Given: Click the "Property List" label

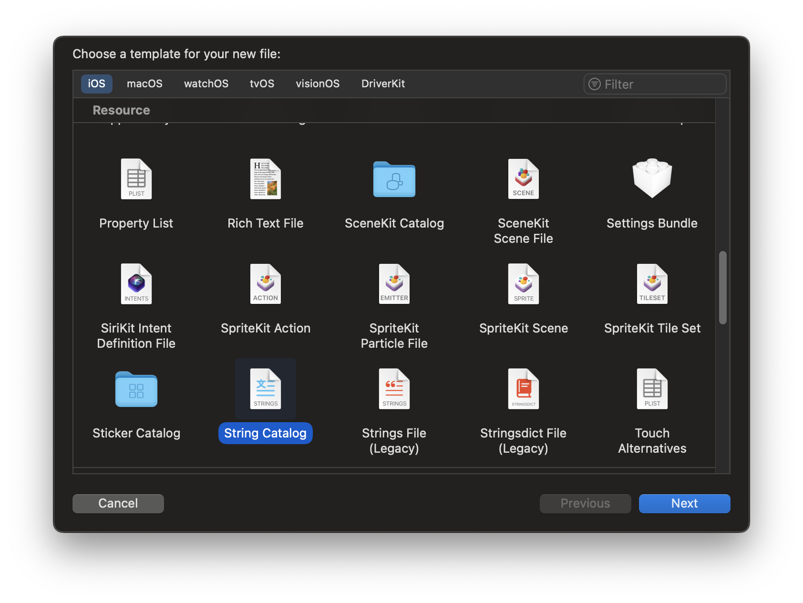Looking at the screenshot, I should 136,223.
